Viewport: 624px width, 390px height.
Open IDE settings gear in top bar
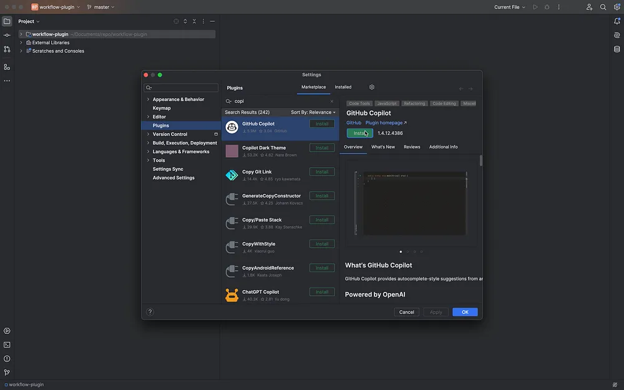pos(617,7)
